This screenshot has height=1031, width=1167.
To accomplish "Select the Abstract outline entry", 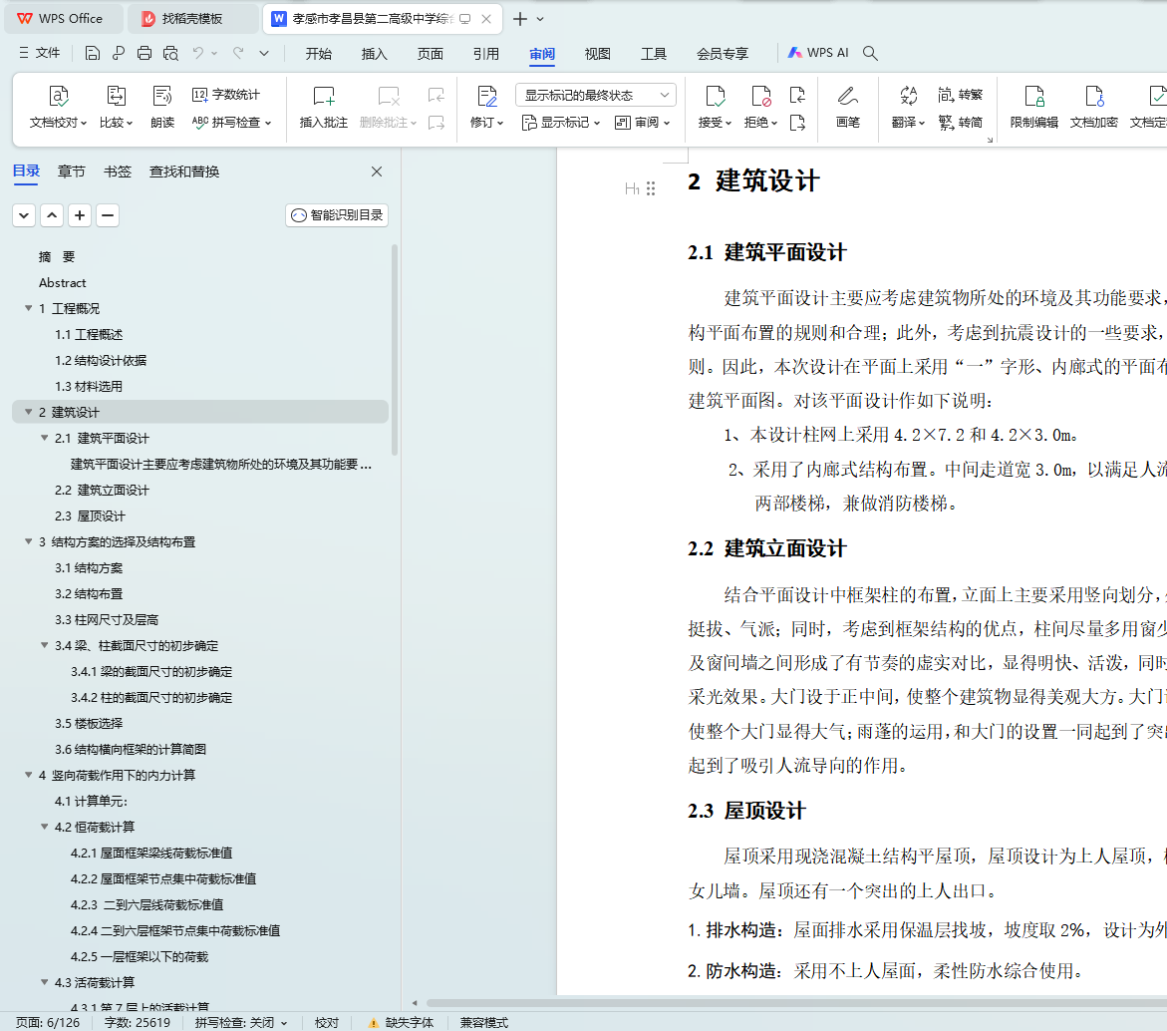I will click(x=63, y=283).
